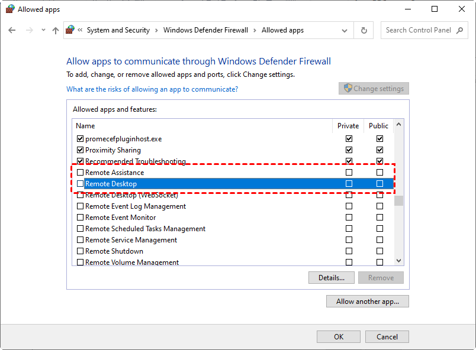Open the risks of allowing an app link
Image resolution: width=476 pixels, height=350 pixels.
tap(152, 89)
